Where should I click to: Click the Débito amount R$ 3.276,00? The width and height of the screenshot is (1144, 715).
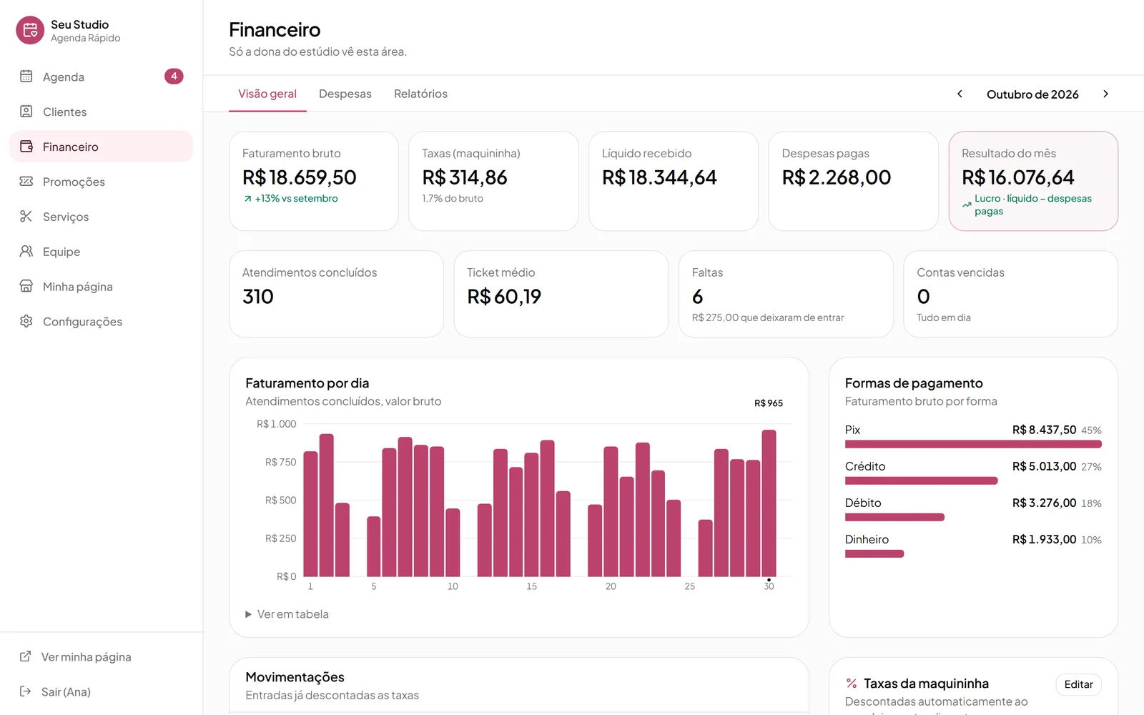click(1044, 503)
